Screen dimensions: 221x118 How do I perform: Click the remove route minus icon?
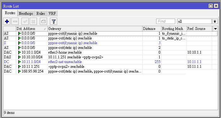15,21
